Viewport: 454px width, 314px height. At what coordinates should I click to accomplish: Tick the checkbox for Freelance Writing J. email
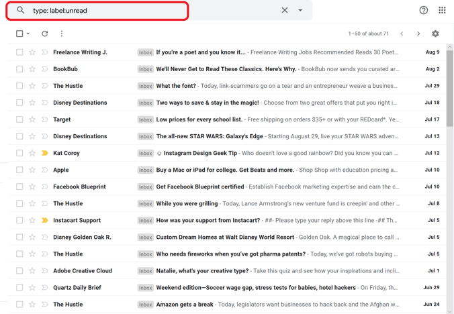coord(19,52)
